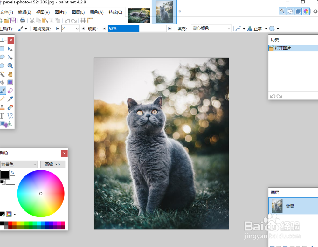Toggle the Layers panel visibility button

point(298,11)
